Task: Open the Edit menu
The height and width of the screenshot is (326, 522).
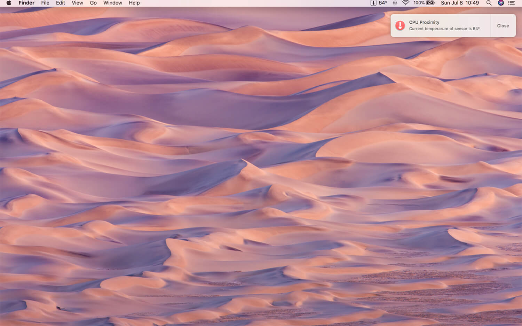Action: [x=61, y=3]
